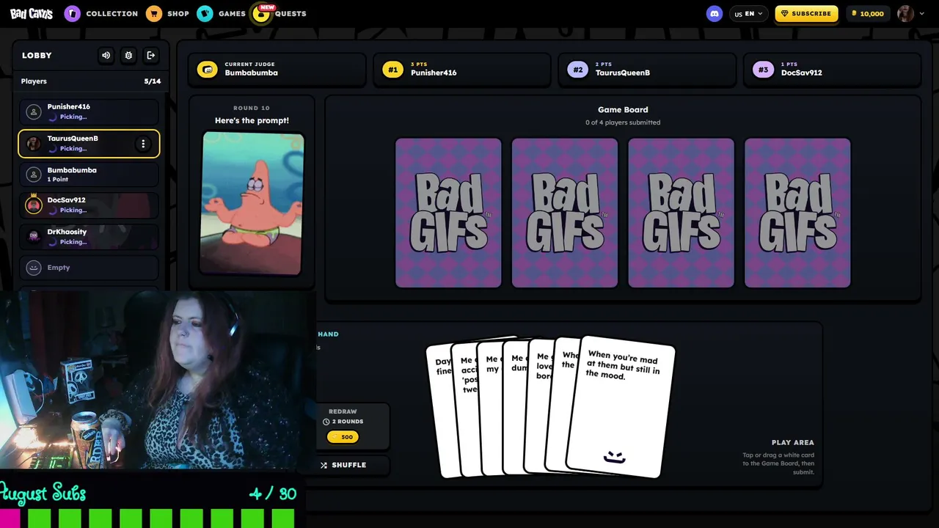This screenshot has height=528, width=939.
Task: Click the "Players" label in the lobby
Action: tap(34, 81)
